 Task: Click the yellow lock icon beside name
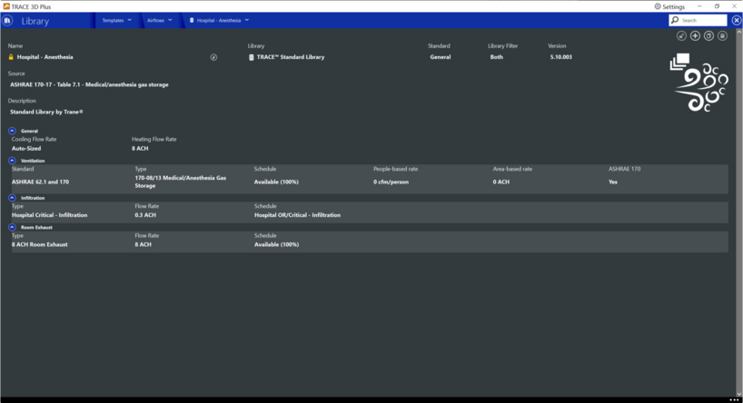[x=11, y=57]
